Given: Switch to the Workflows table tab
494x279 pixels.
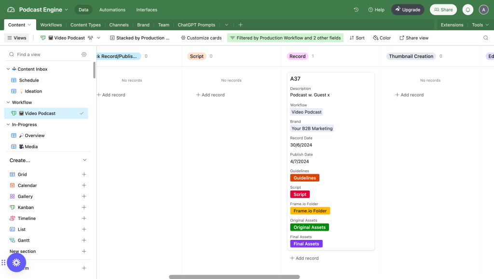Looking at the screenshot, I should pyautogui.click(x=51, y=25).
